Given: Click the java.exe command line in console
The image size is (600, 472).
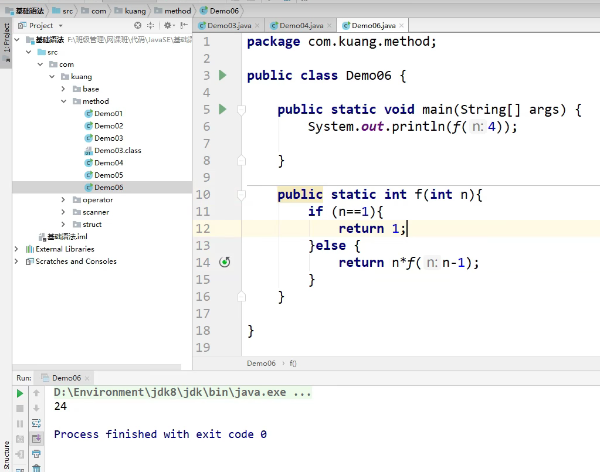Looking at the screenshot, I should tap(182, 392).
